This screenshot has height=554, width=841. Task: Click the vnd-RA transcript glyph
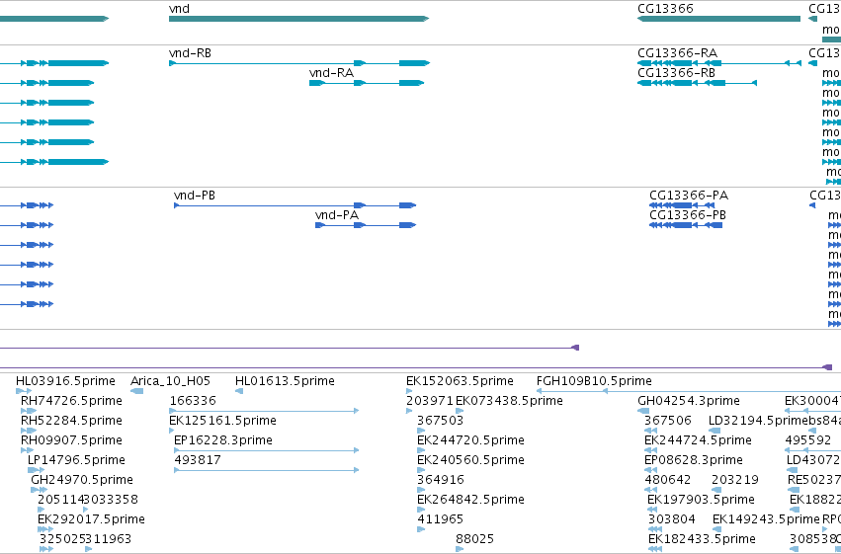pyautogui.click(x=367, y=83)
